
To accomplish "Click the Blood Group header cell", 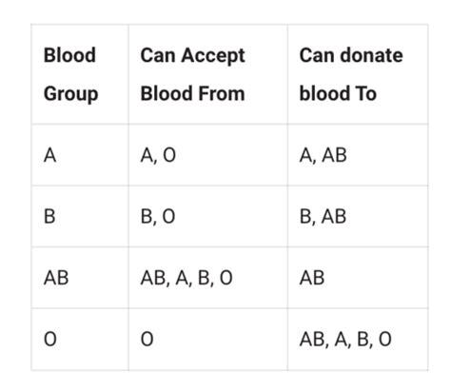I will tap(80, 74).
